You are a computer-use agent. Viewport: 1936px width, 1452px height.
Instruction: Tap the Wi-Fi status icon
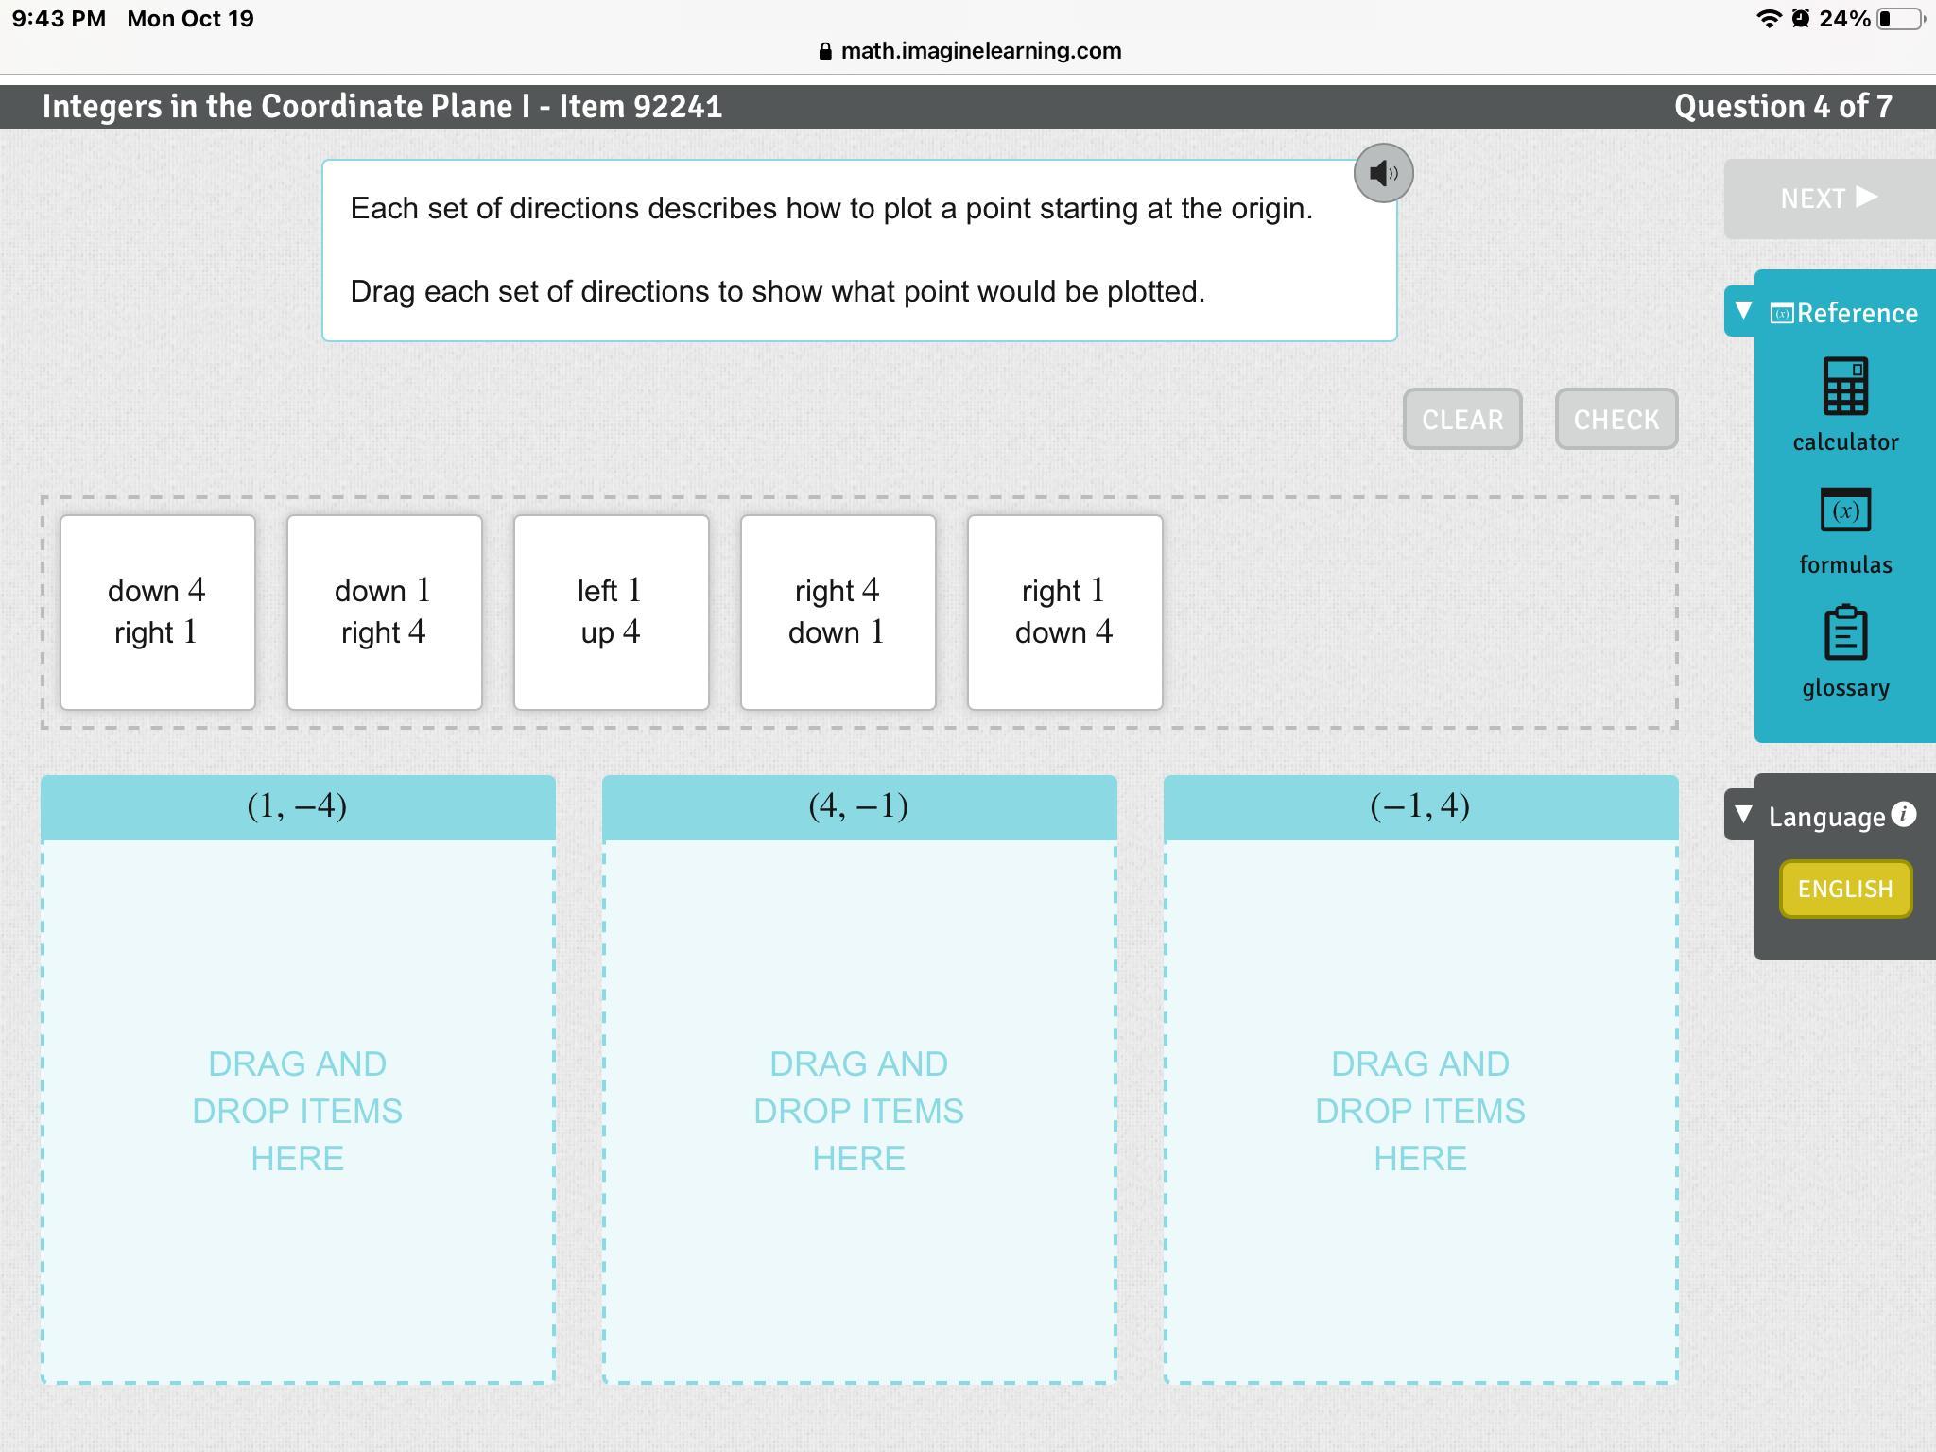point(1768,19)
